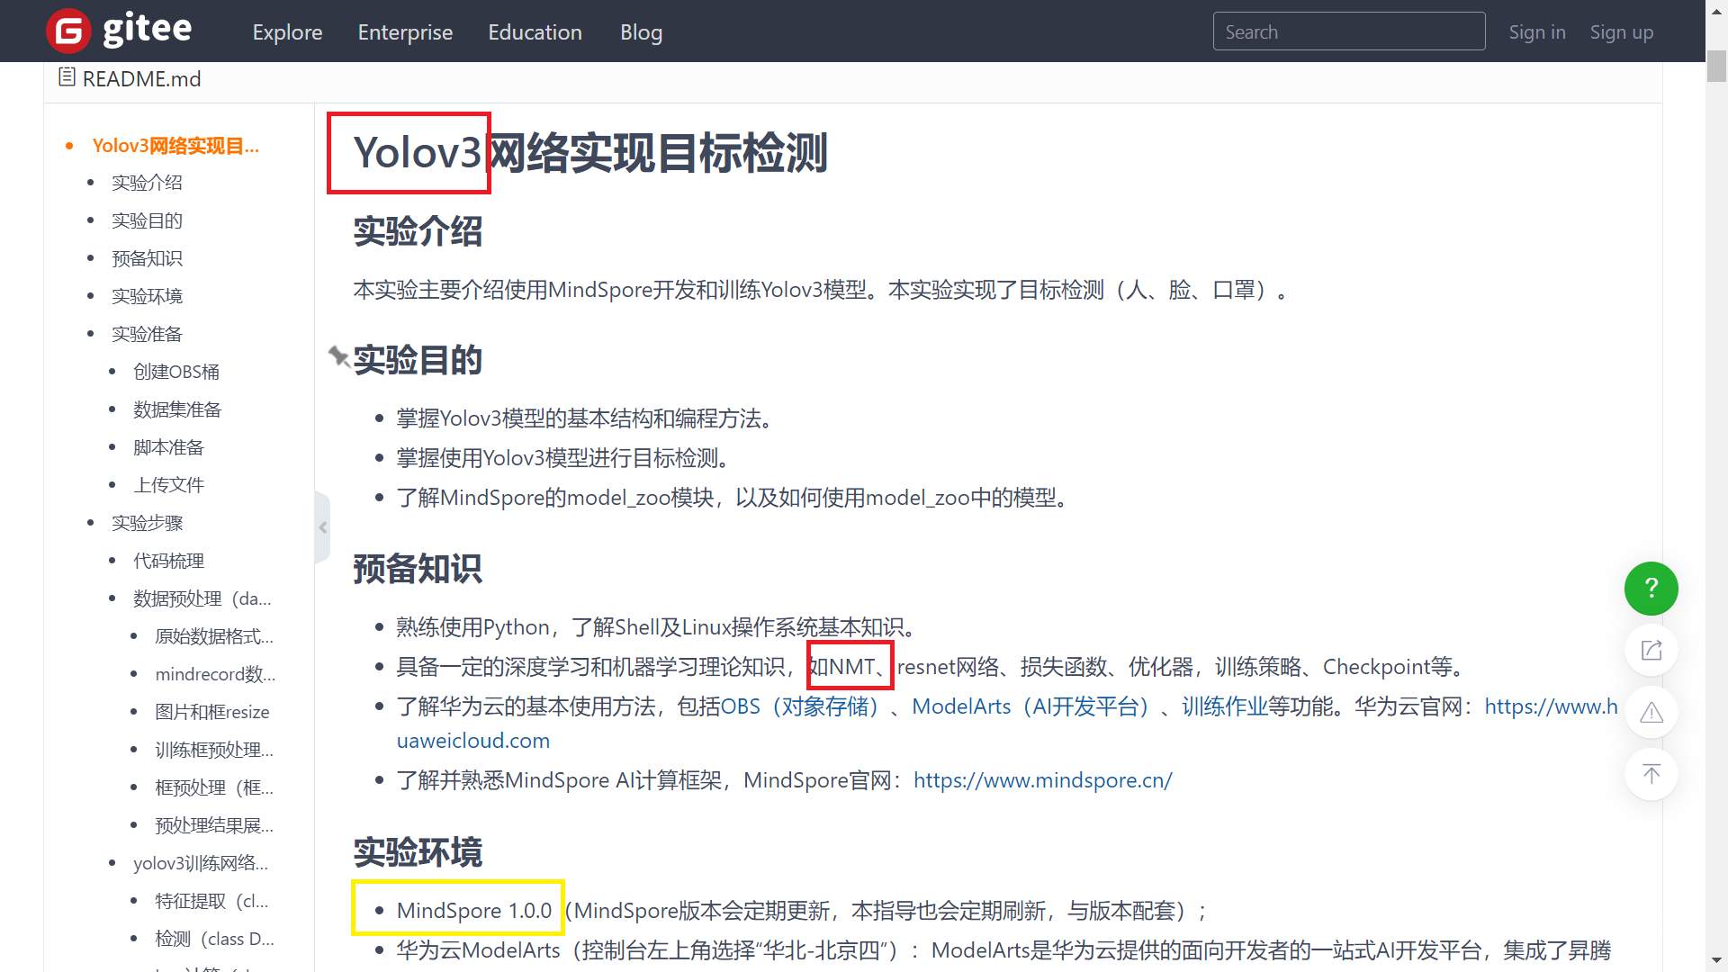
Task: Jump to yolov3训练网络... in outline
Action: [201, 864]
